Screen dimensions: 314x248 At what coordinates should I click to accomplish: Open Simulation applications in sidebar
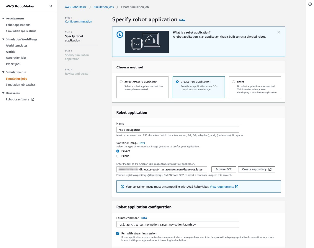click(21, 31)
